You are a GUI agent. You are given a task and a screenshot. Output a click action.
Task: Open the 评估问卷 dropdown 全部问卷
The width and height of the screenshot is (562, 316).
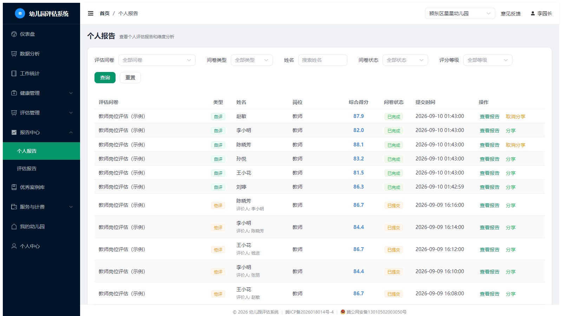157,60
